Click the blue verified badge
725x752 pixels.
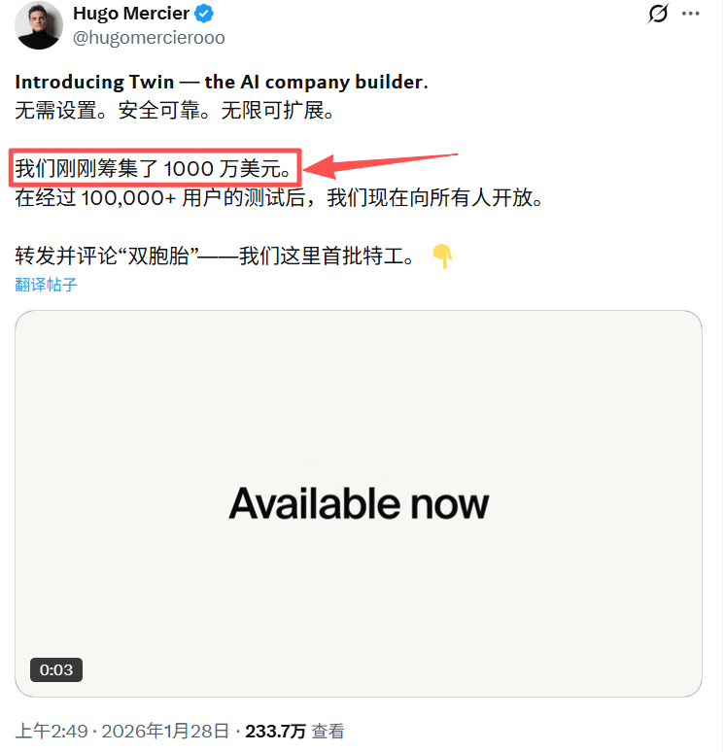point(204,14)
